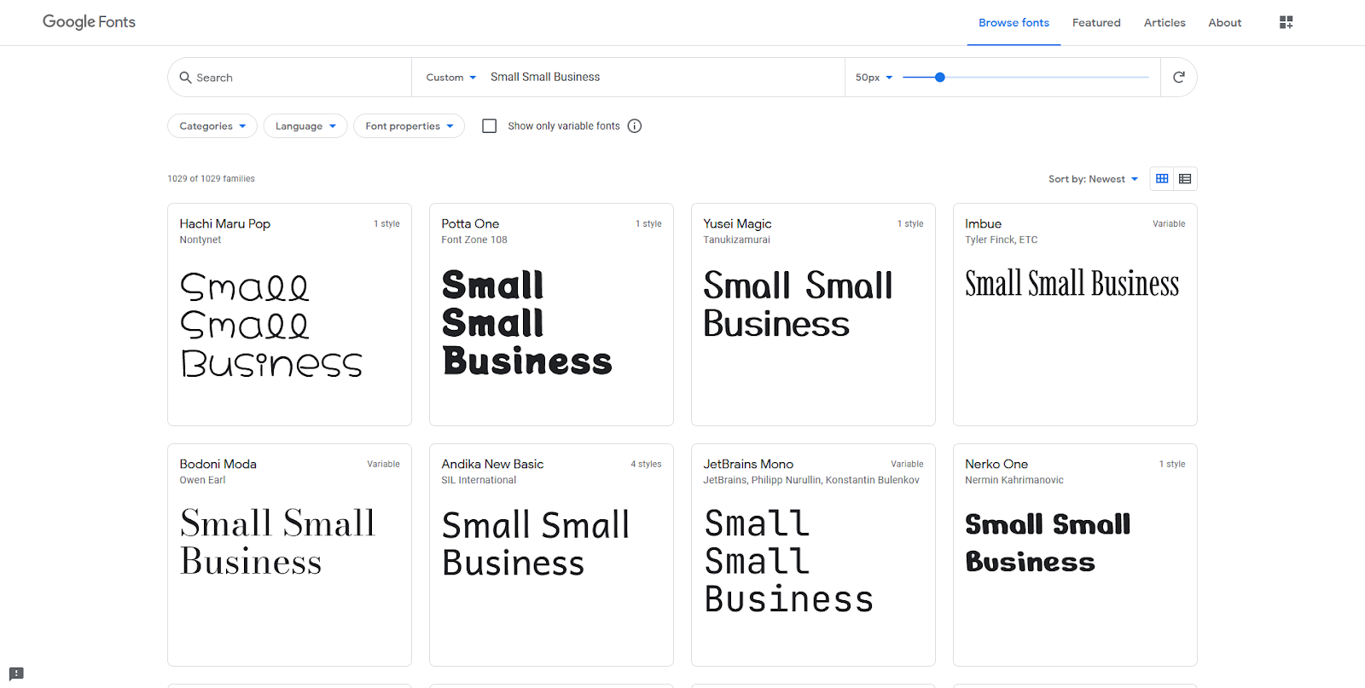Reset filters with the refresh icon
Image resolution: width=1365 pixels, height=688 pixels.
pos(1179,78)
